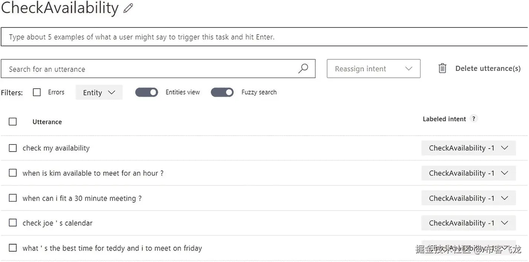Screen dimensions: 529x262
Task: Click the Labeled intent help question mark
Action: (473, 119)
